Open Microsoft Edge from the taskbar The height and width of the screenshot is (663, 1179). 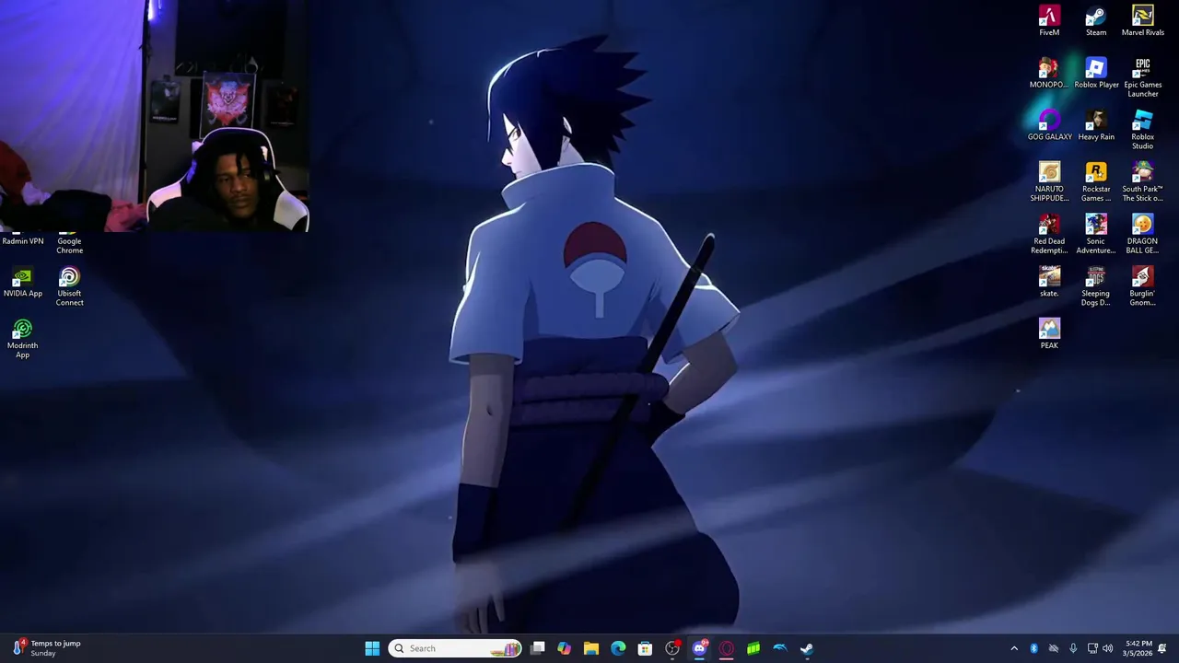[618, 648]
